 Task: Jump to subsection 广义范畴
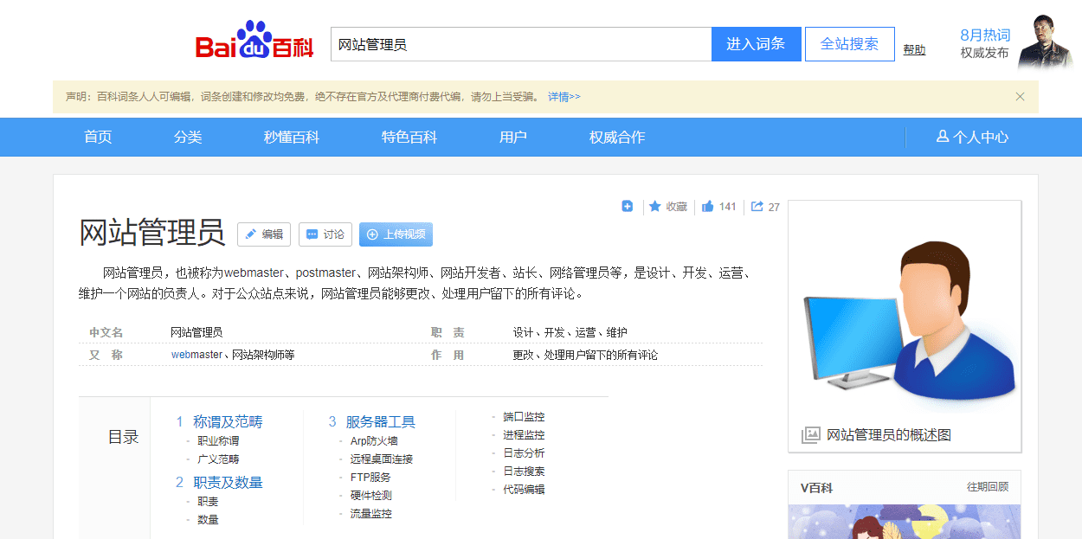[x=218, y=459]
